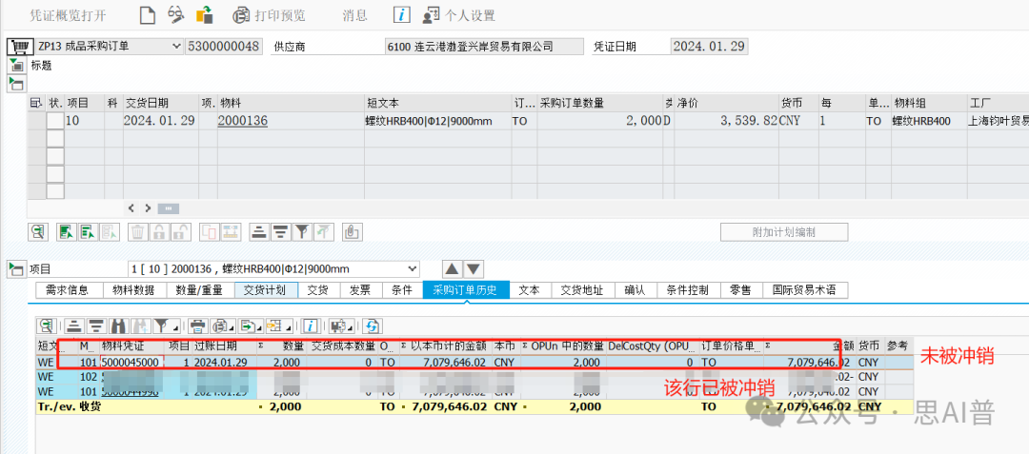
Task: Switch to the 交货计划 tab
Action: tap(266, 290)
